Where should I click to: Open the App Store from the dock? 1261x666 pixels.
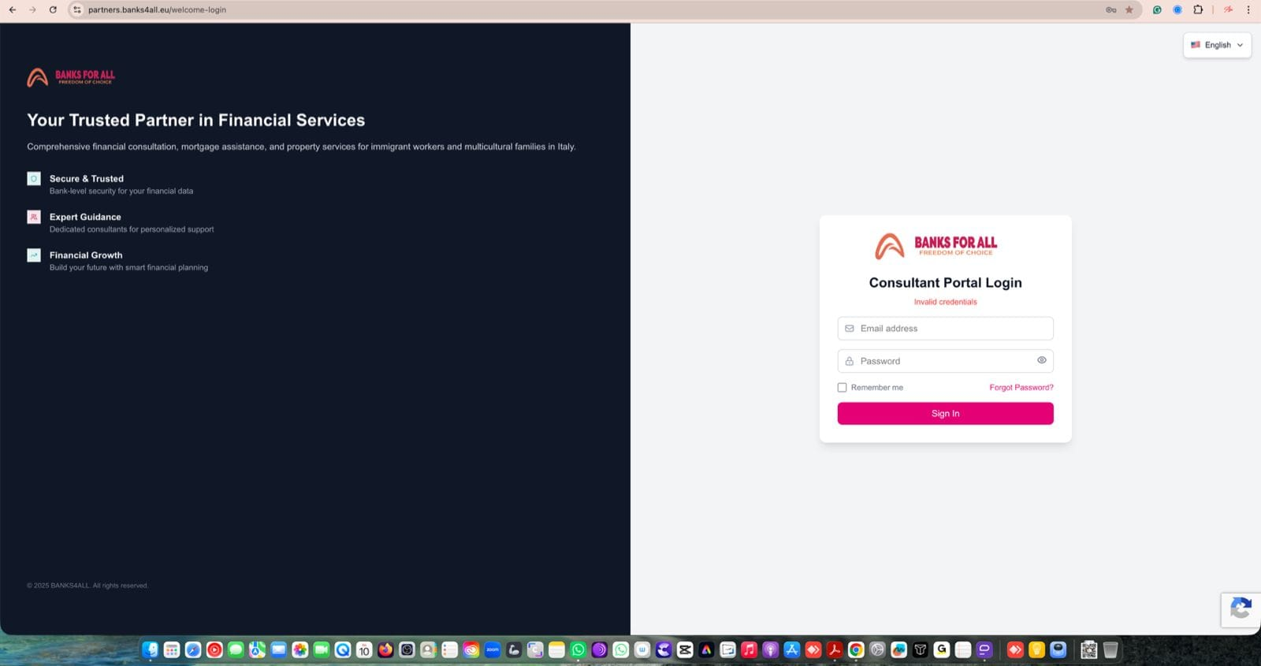click(792, 649)
